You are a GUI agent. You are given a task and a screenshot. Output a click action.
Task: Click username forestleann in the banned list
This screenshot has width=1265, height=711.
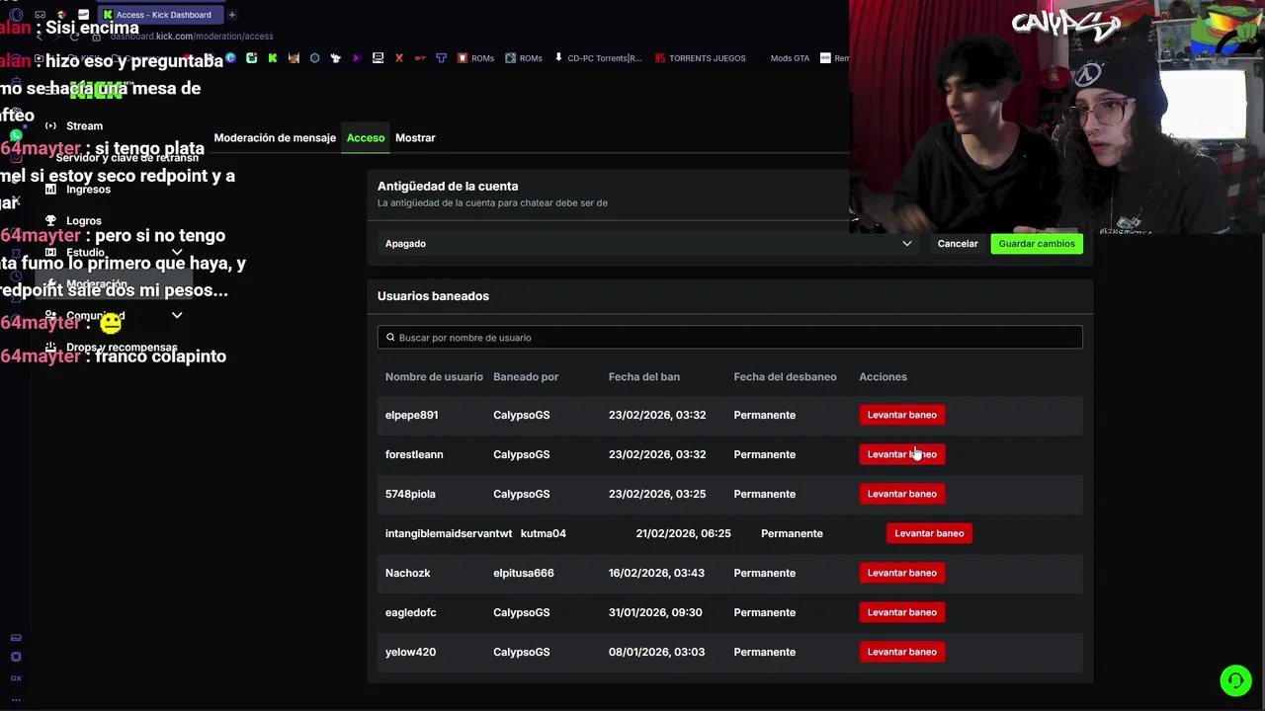click(x=414, y=454)
